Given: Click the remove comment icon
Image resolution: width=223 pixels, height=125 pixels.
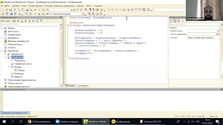Looking at the screenshot, I should pyautogui.click(x=39, y=14).
